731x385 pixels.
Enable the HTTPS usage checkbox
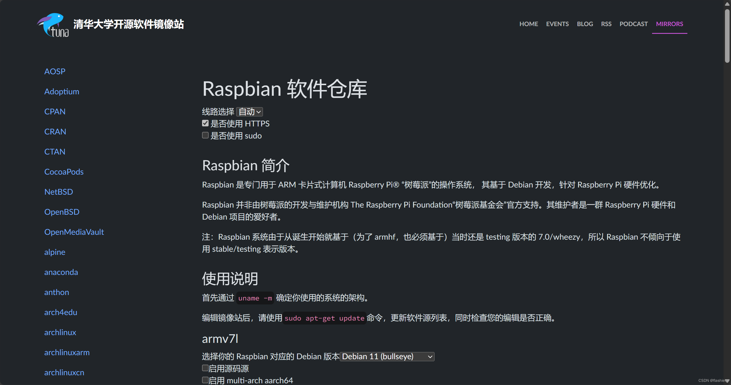[x=205, y=123]
